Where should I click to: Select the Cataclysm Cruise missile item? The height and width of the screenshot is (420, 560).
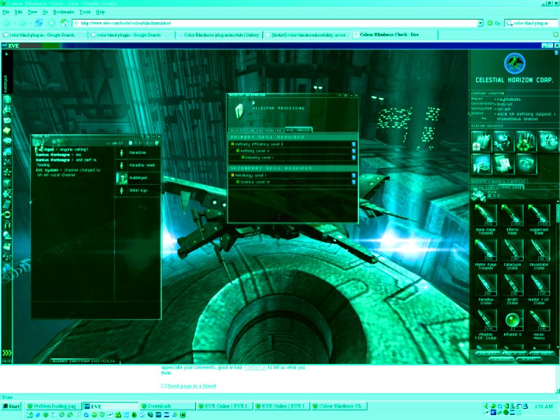click(x=512, y=254)
